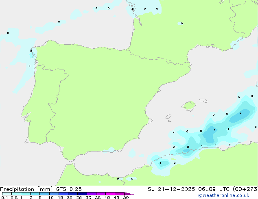Select the Mallorca island outline on the map
Screen dimensions: 258x199
[188, 106]
